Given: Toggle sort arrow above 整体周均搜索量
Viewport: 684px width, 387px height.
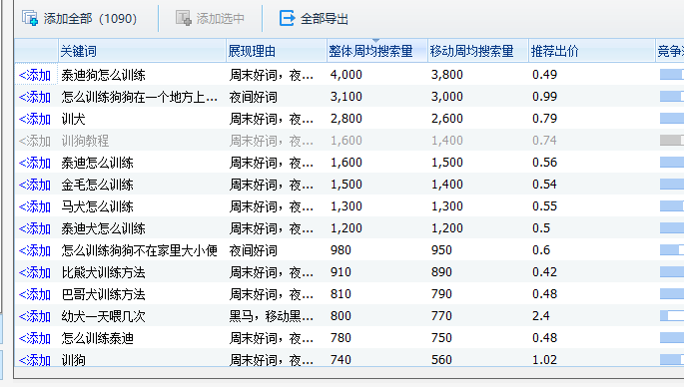Looking at the screenshot, I should tap(375, 41).
